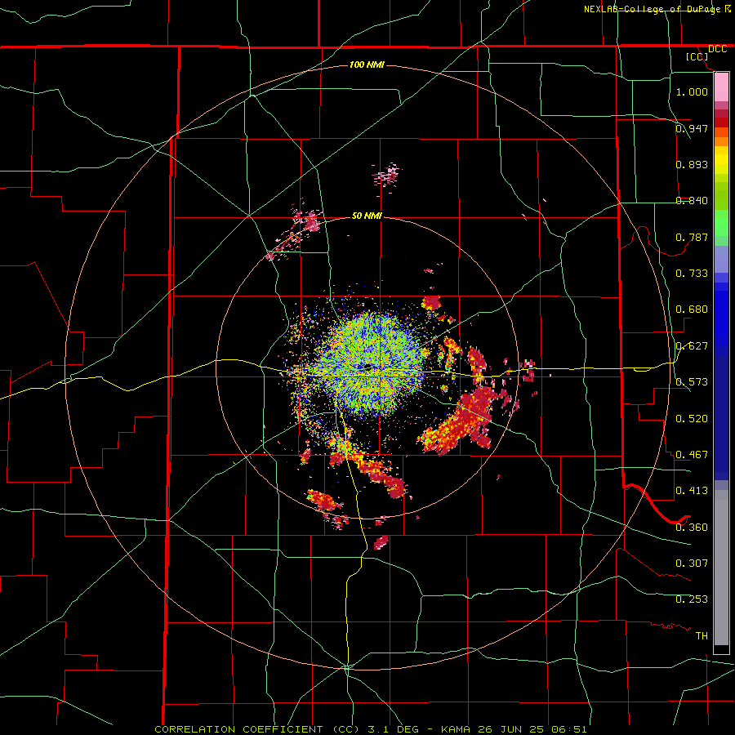The image size is (735, 735).
Task: Select the 0.253 legend value
Action: point(692,599)
